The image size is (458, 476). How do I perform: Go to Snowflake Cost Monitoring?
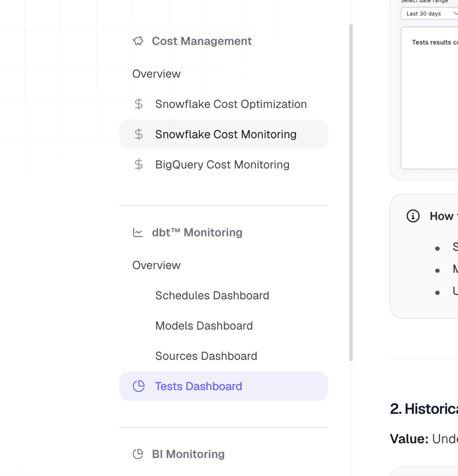tap(224, 134)
